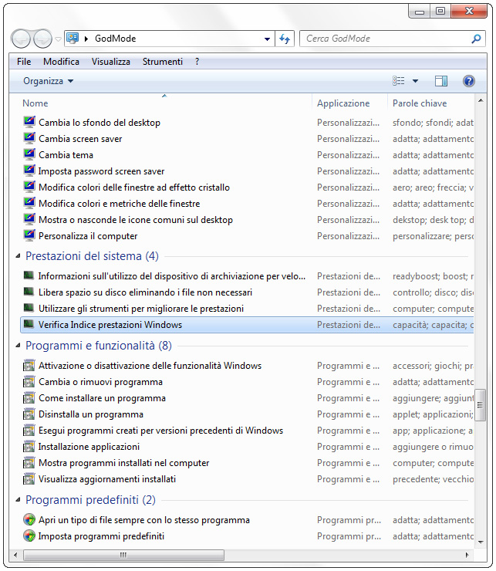
Task: Open the Strumenti menu
Action: click(163, 62)
